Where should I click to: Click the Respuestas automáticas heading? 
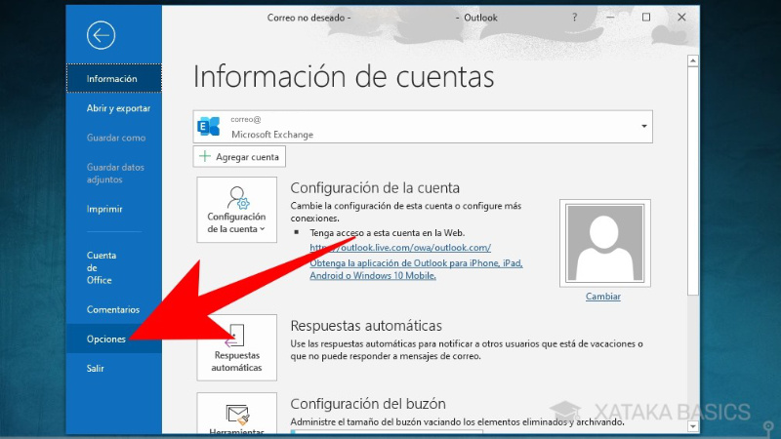[x=366, y=326]
